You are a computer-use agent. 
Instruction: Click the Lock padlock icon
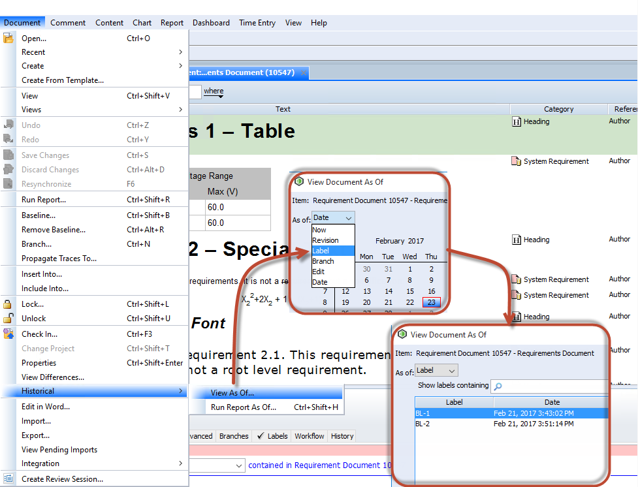8,304
